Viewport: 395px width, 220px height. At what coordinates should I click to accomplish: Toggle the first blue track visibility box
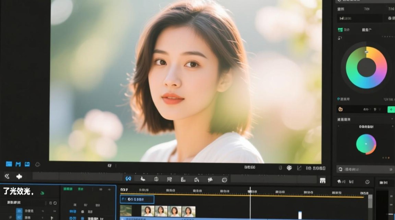click(19, 211)
